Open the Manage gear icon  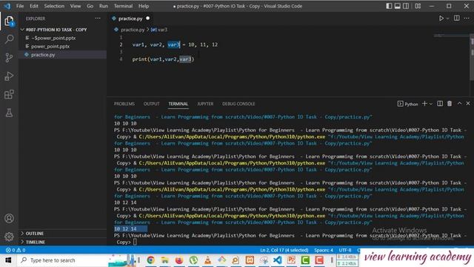[x=9, y=236]
